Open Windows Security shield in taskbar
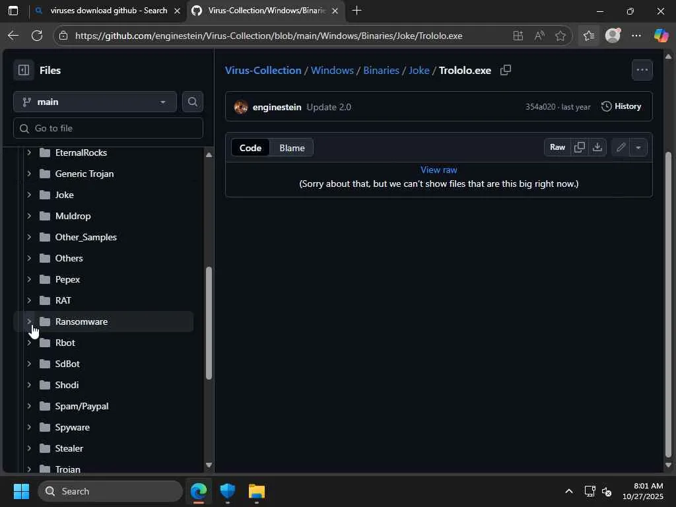The image size is (676, 507). tap(227, 491)
